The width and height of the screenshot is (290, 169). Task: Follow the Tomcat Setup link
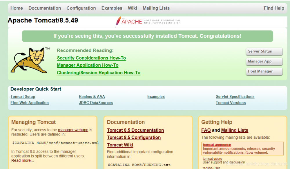coord(23,96)
